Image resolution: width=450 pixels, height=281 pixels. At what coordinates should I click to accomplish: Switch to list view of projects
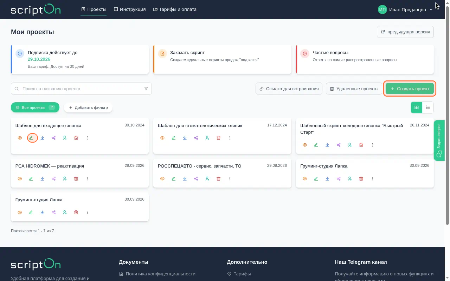tap(428, 107)
